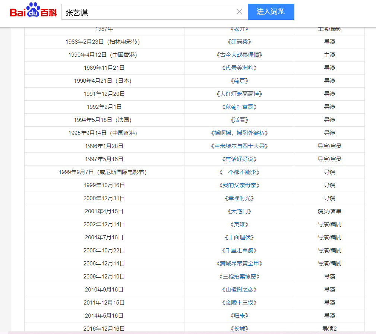The width and height of the screenshot is (376, 334).
Task: Open the 《长城》 film link
Action: pos(239,328)
